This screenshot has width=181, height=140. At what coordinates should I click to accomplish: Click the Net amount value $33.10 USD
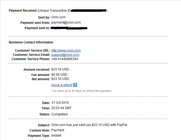coord(60,79)
